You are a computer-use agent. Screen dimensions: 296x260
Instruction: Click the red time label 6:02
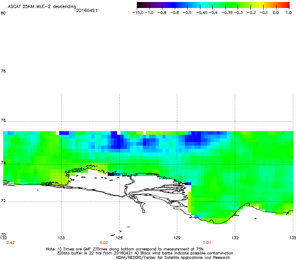pos(104,243)
